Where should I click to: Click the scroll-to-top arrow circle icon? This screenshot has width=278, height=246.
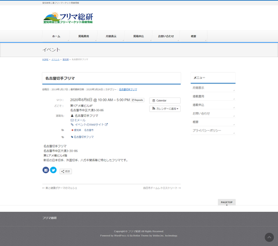tap(269, 237)
